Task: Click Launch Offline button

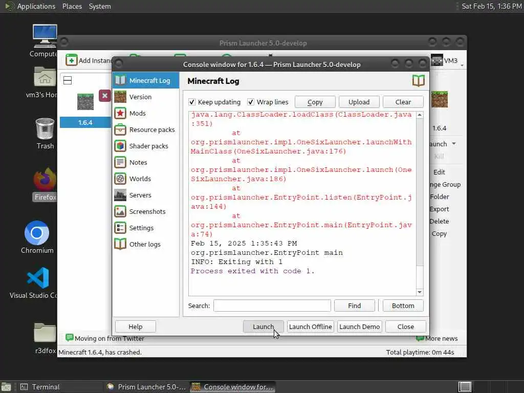Action: tap(311, 326)
